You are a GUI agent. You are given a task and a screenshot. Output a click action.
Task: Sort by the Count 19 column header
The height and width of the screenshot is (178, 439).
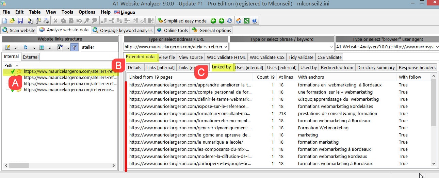pos(265,77)
